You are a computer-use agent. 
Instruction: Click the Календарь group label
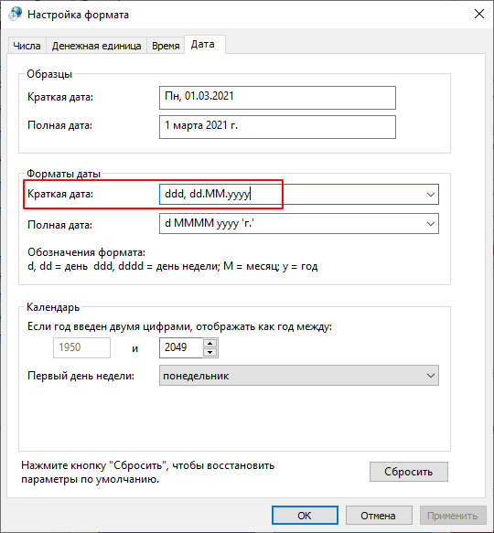point(53,307)
